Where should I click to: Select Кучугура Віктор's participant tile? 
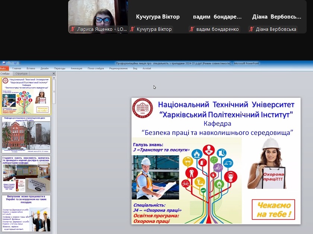(x=158, y=16)
